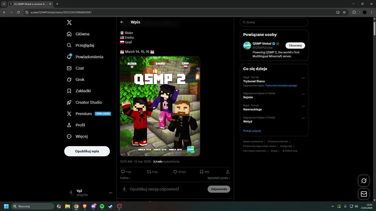
Task: Open more options for Wstyd trend
Action: click(x=303, y=118)
